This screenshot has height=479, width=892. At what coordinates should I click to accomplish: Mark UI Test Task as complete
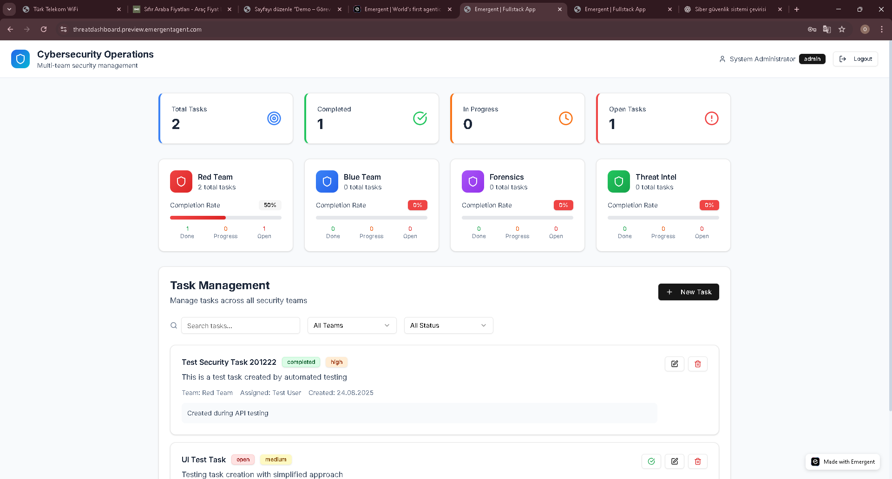click(x=651, y=461)
